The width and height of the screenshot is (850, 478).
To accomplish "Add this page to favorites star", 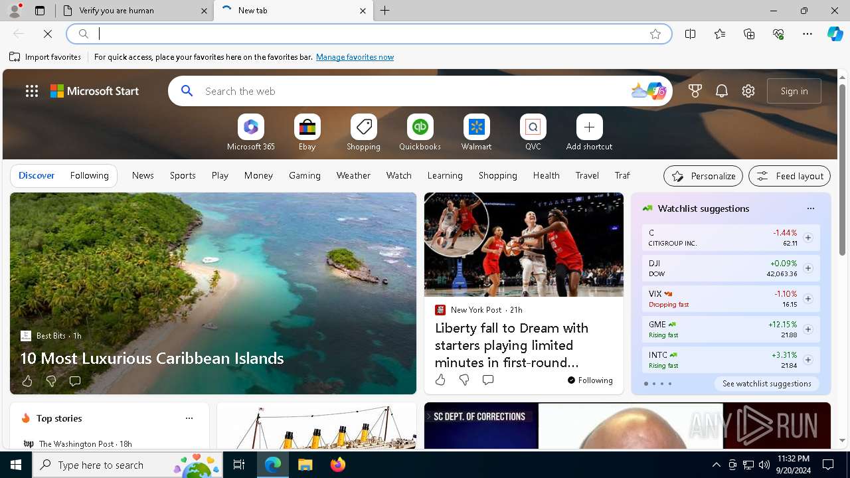I will (655, 34).
